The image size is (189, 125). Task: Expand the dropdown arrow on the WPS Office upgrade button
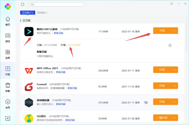[175, 70]
